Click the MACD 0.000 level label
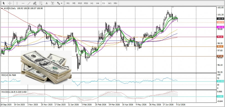 click(220, 97)
